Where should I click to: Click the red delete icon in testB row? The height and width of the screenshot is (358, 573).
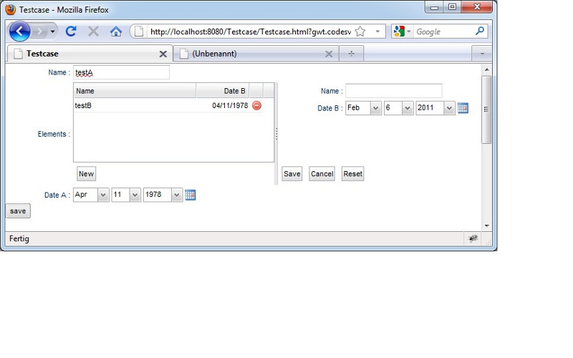click(256, 106)
